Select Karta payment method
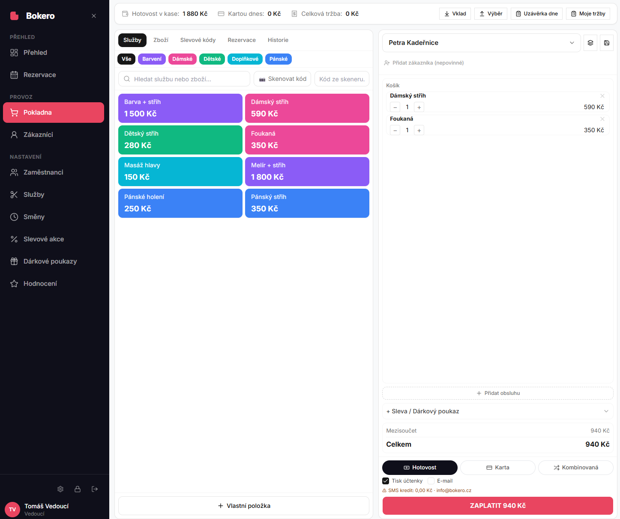The height and width of the screenshot is (519, 620). pyautogui.click(x=498, y=468)
